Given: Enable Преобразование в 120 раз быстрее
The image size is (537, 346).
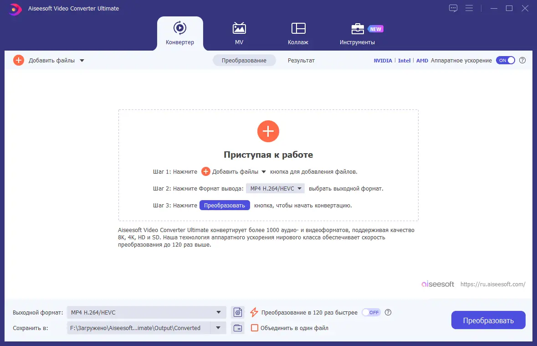Looking at the screenshot, I should [x=371, y=312].
